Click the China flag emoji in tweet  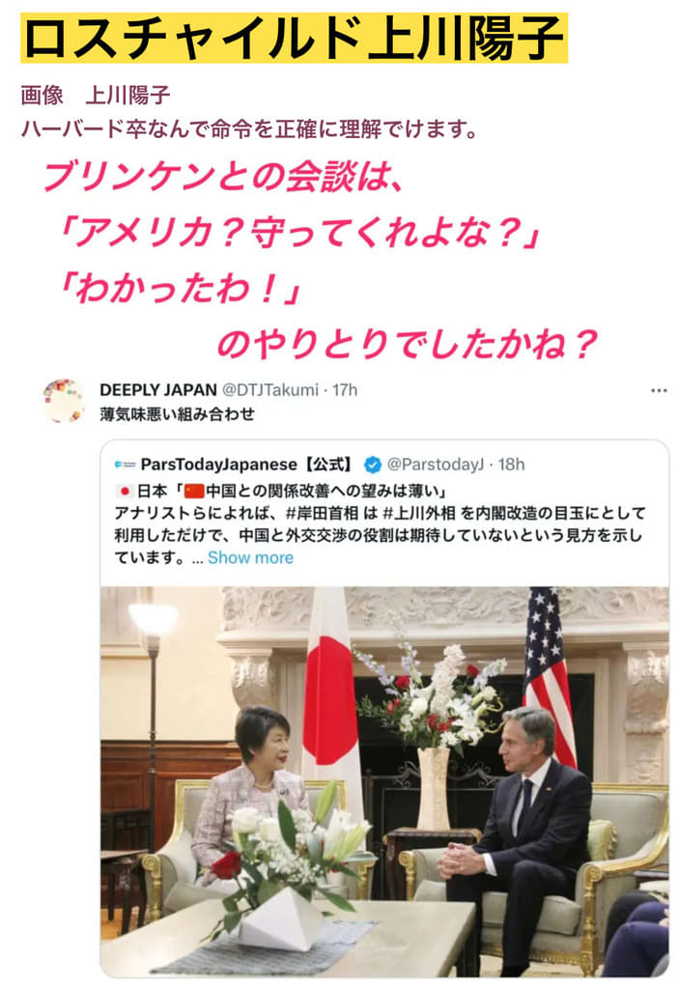click(193, 490)
